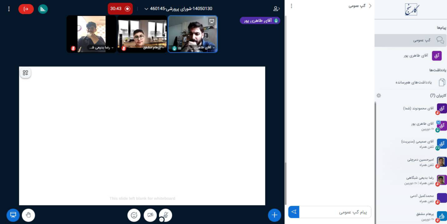Toggle the webcam share button
The image size is (447, 224).
tap(150, 215)
